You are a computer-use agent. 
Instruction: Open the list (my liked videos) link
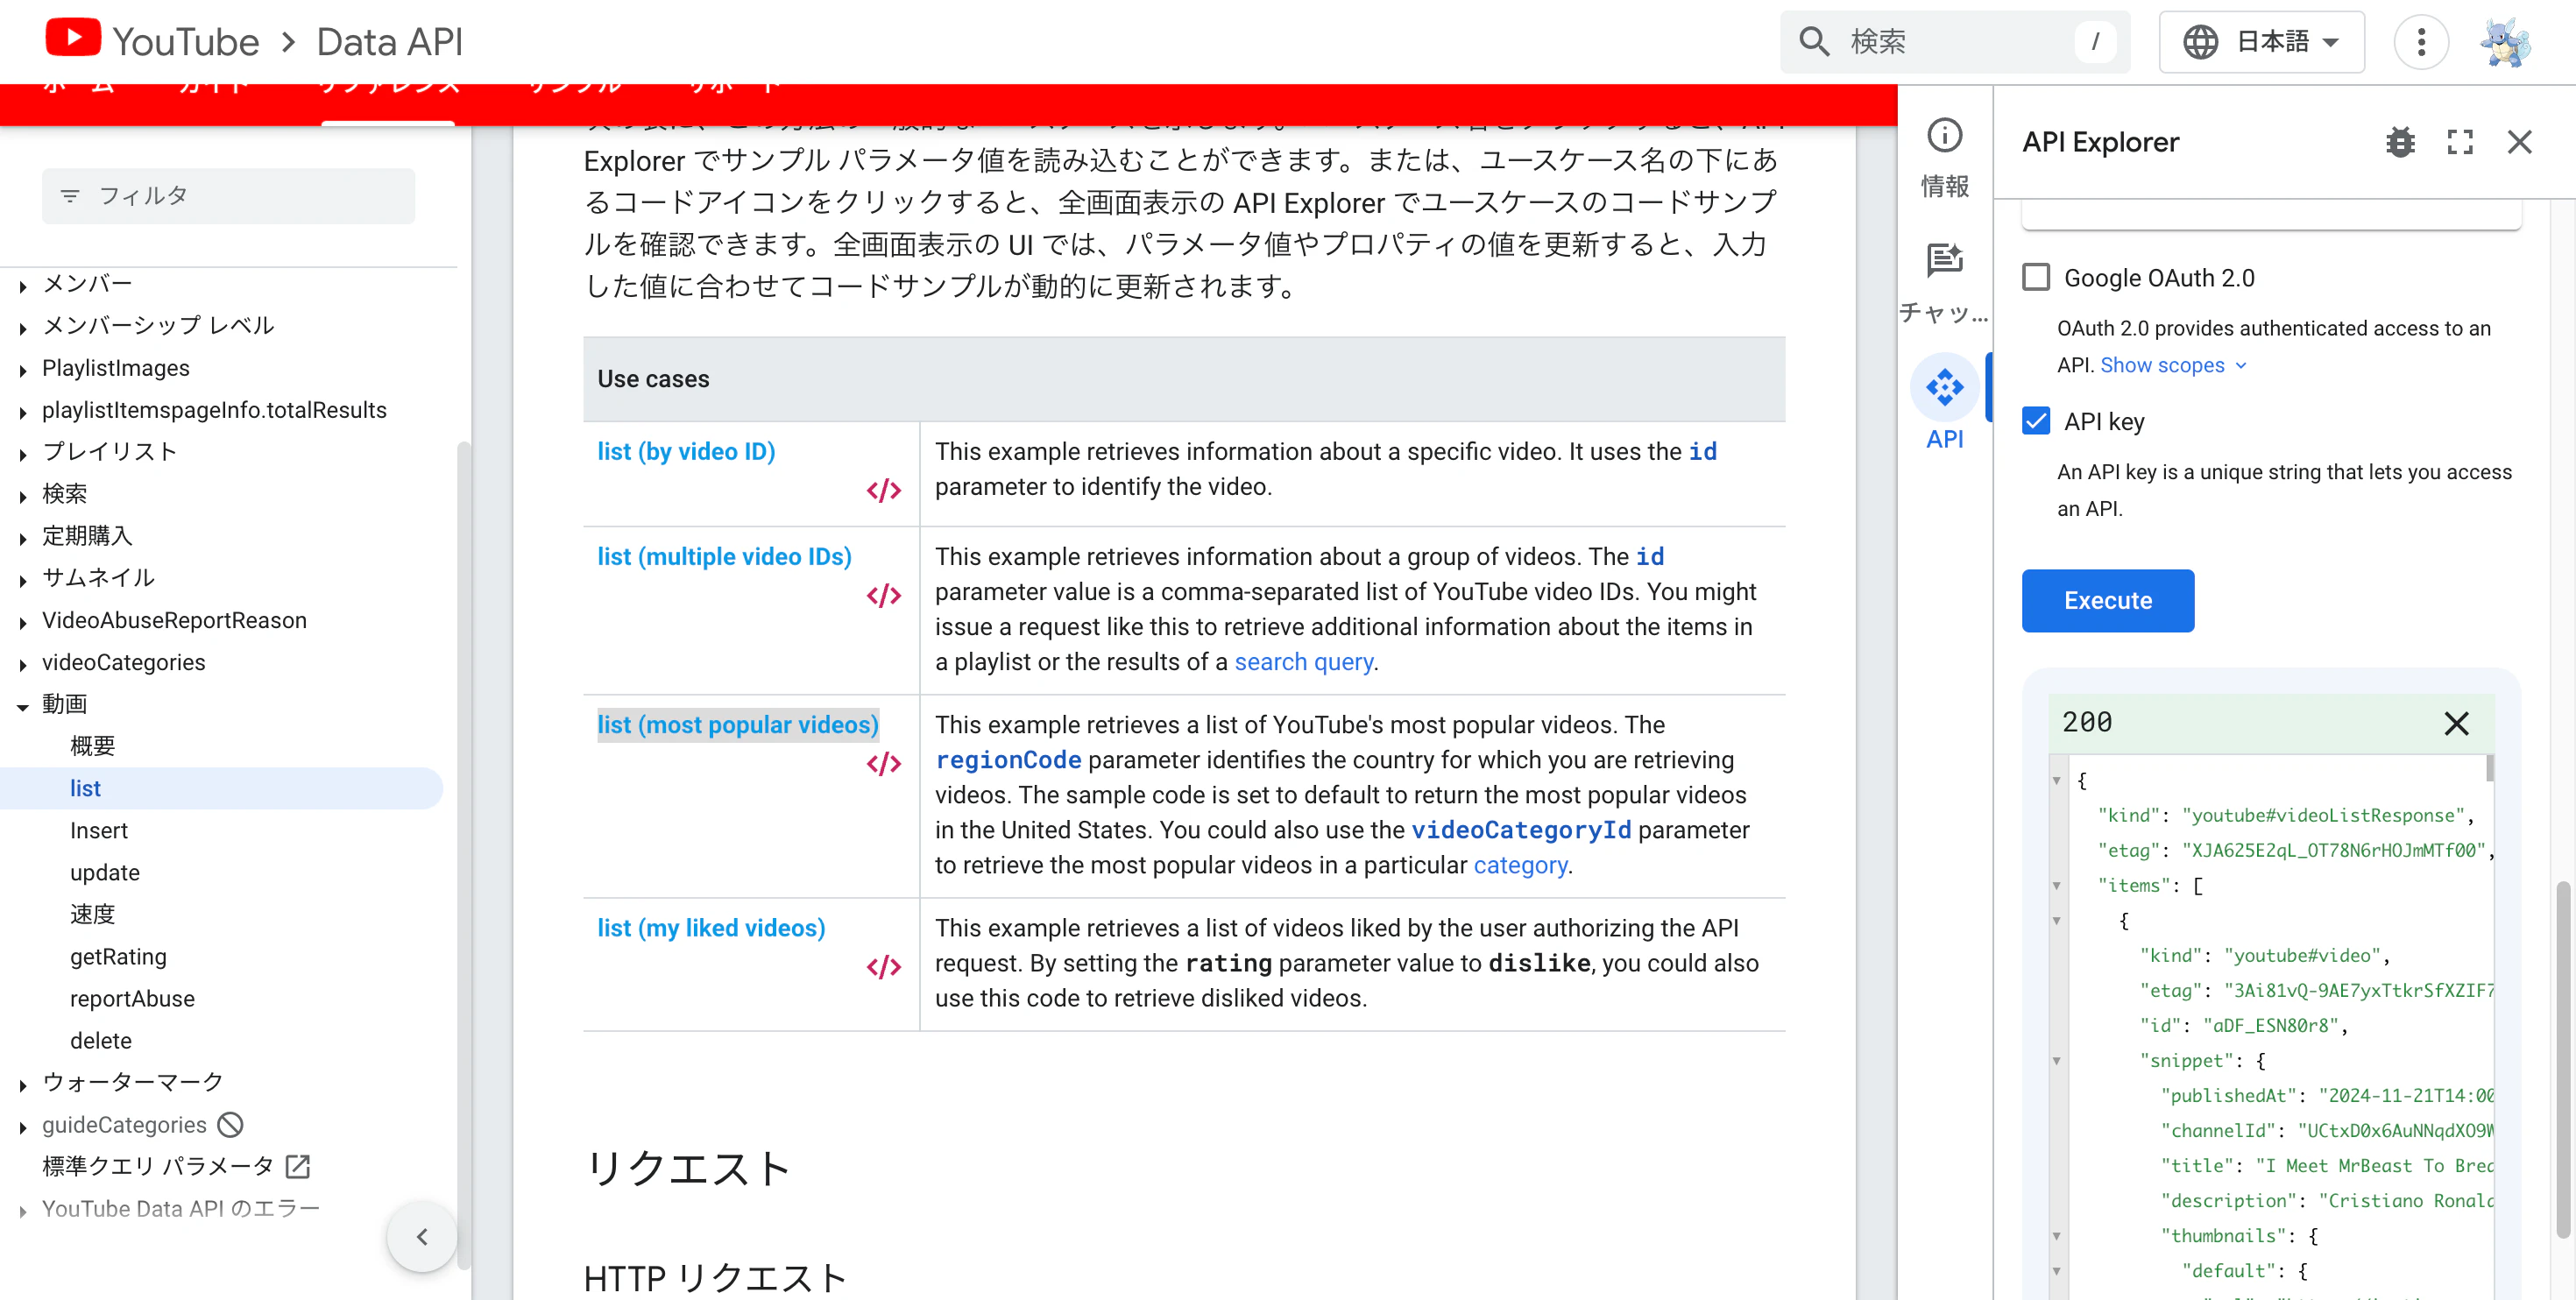coord(711,928)
